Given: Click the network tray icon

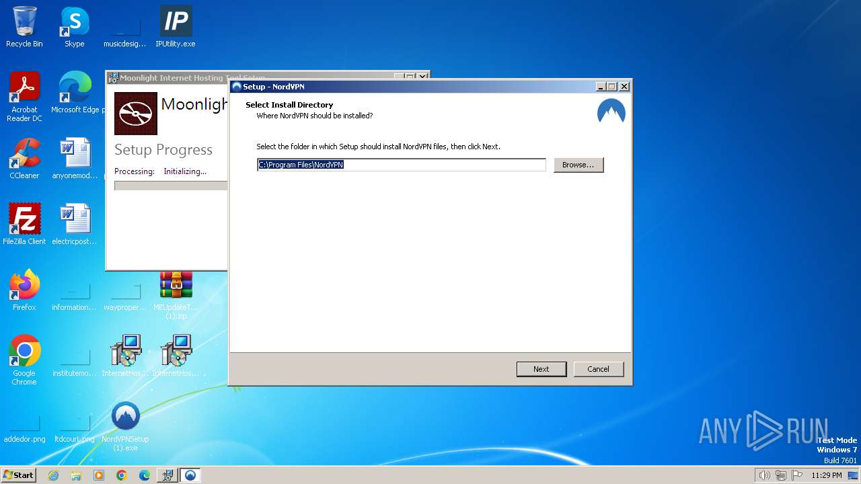Looking at the screenshot, I should click(x=781, y=475).
